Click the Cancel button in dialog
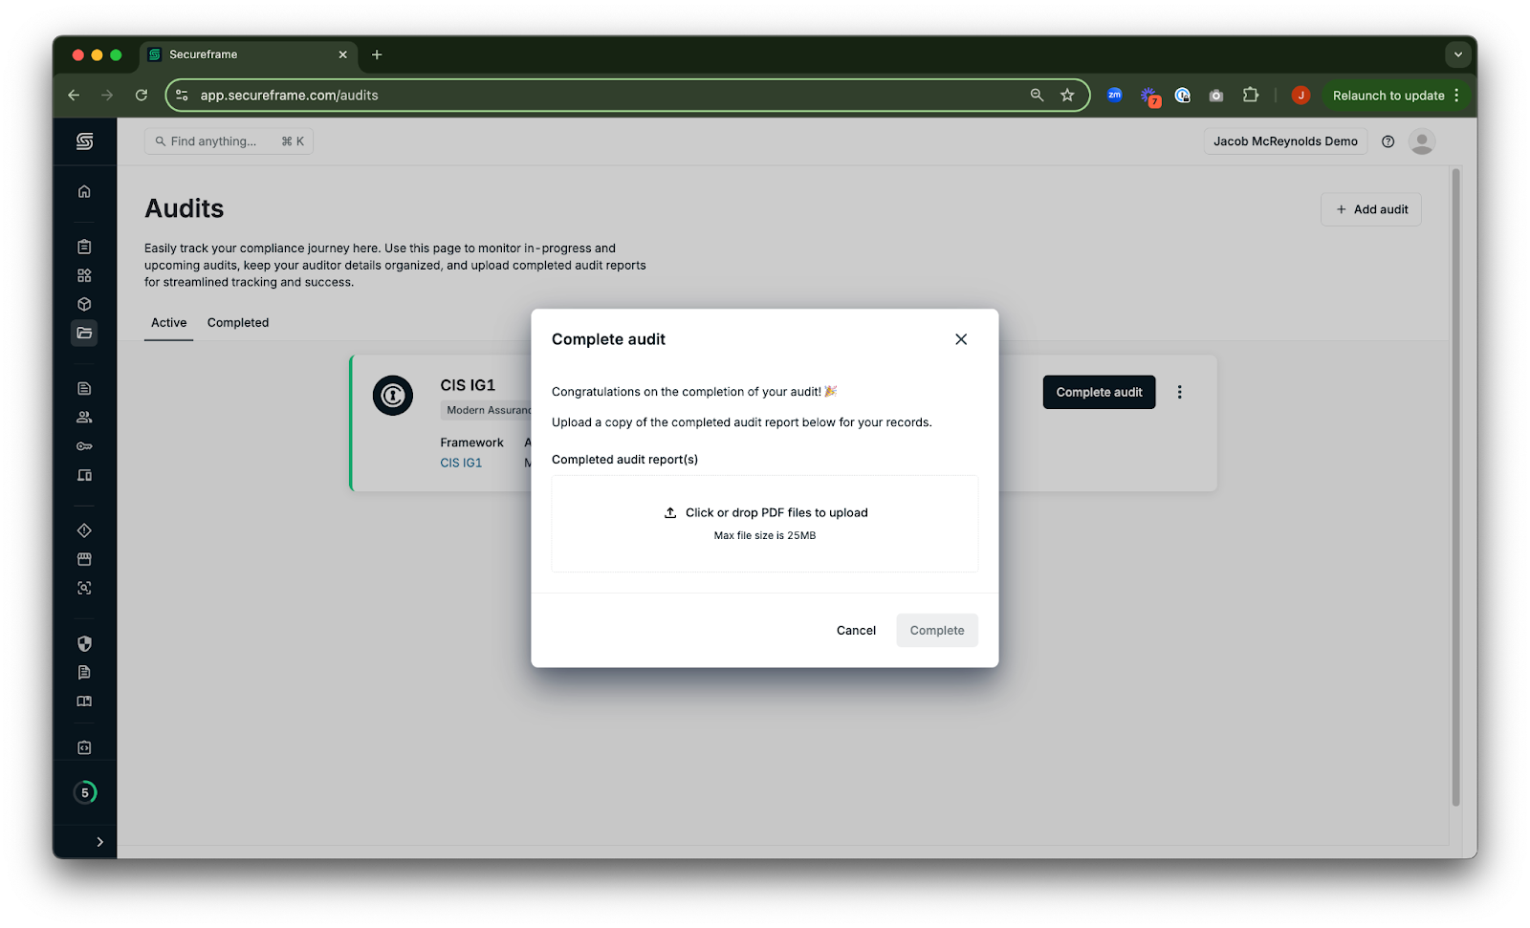The image size is (1530, 928). [x=856, y=630]
